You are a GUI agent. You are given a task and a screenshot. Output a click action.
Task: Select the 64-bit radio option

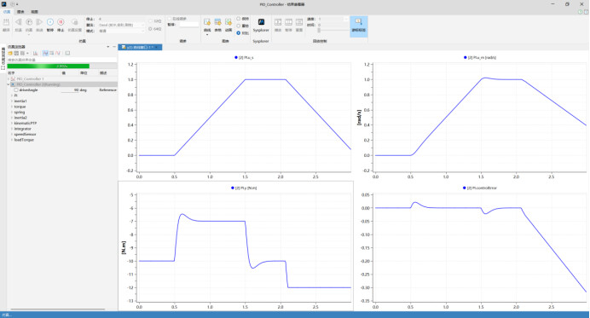point(151,29)
